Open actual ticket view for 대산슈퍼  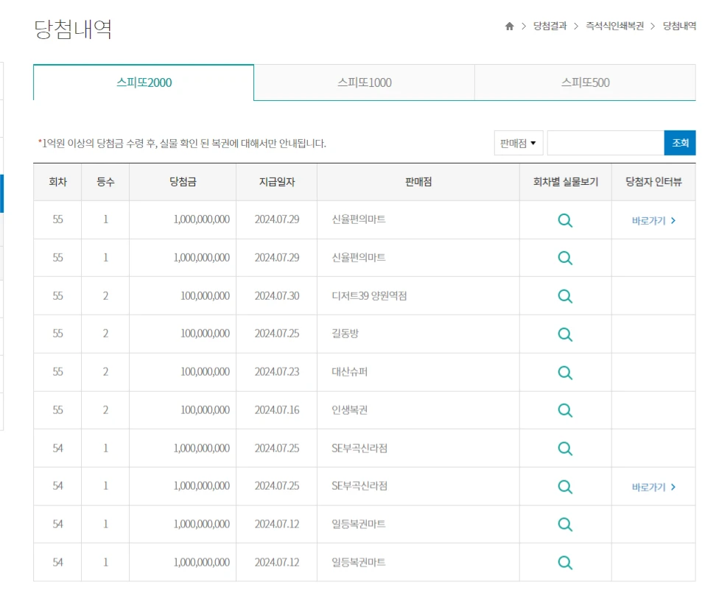coord(565,372)
